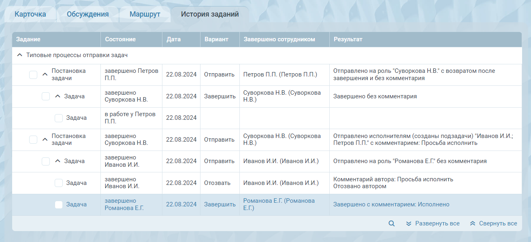
Task: Check the box for Задача completed by Суворкова Н.В.
Action: click(46, 96)
